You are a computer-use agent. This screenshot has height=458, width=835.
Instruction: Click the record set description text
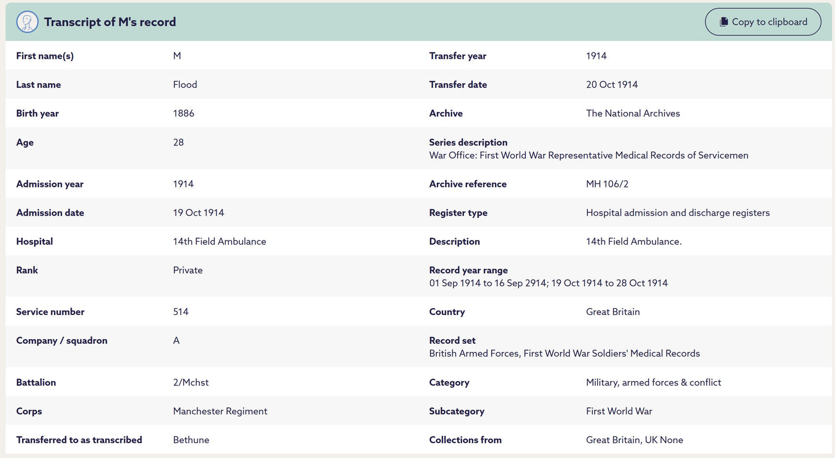tap(565, 354)
